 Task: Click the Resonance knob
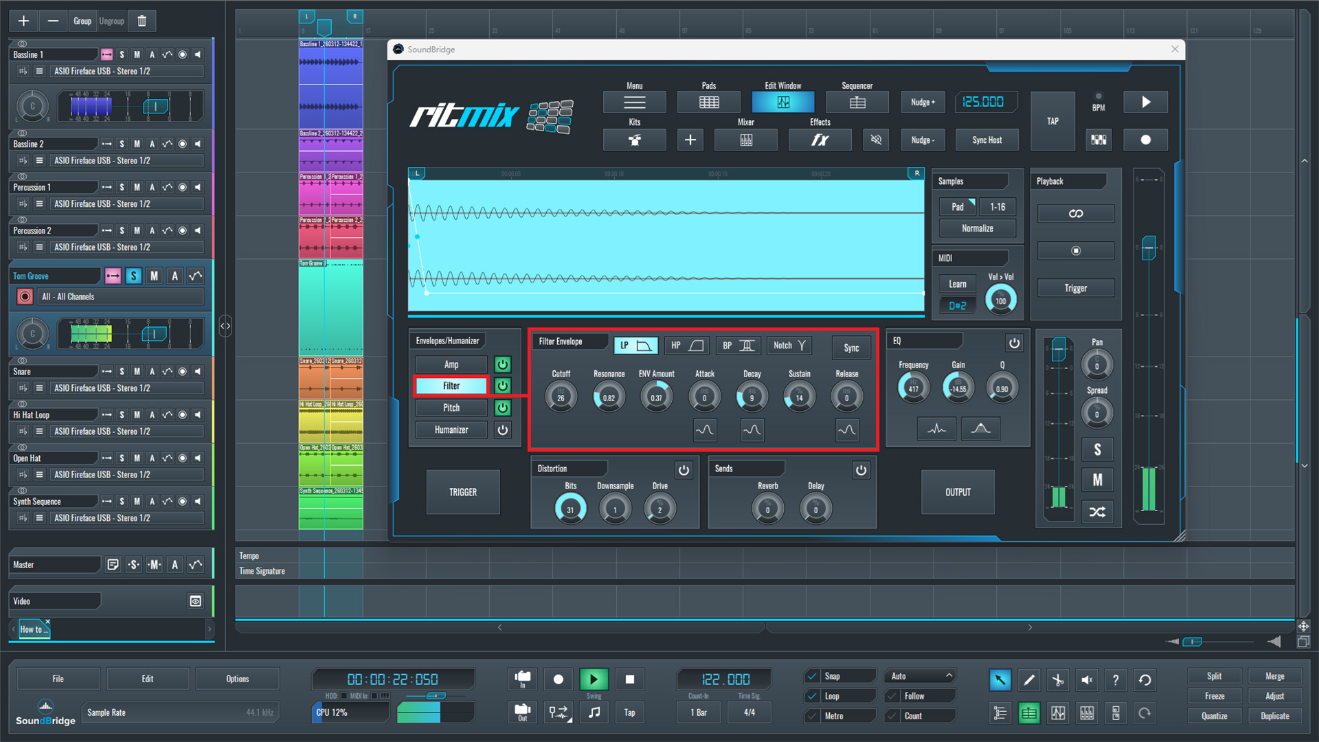click(x=609, y=397)
